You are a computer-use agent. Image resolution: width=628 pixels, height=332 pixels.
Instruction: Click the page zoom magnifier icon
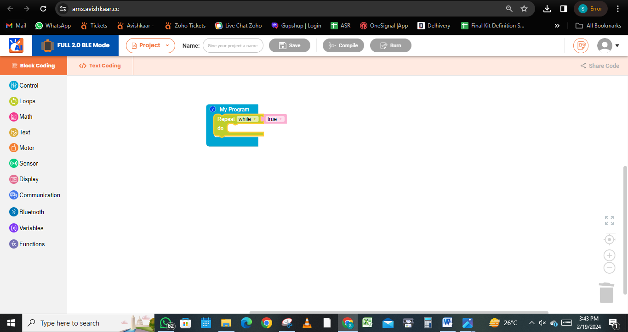[509, 9]
